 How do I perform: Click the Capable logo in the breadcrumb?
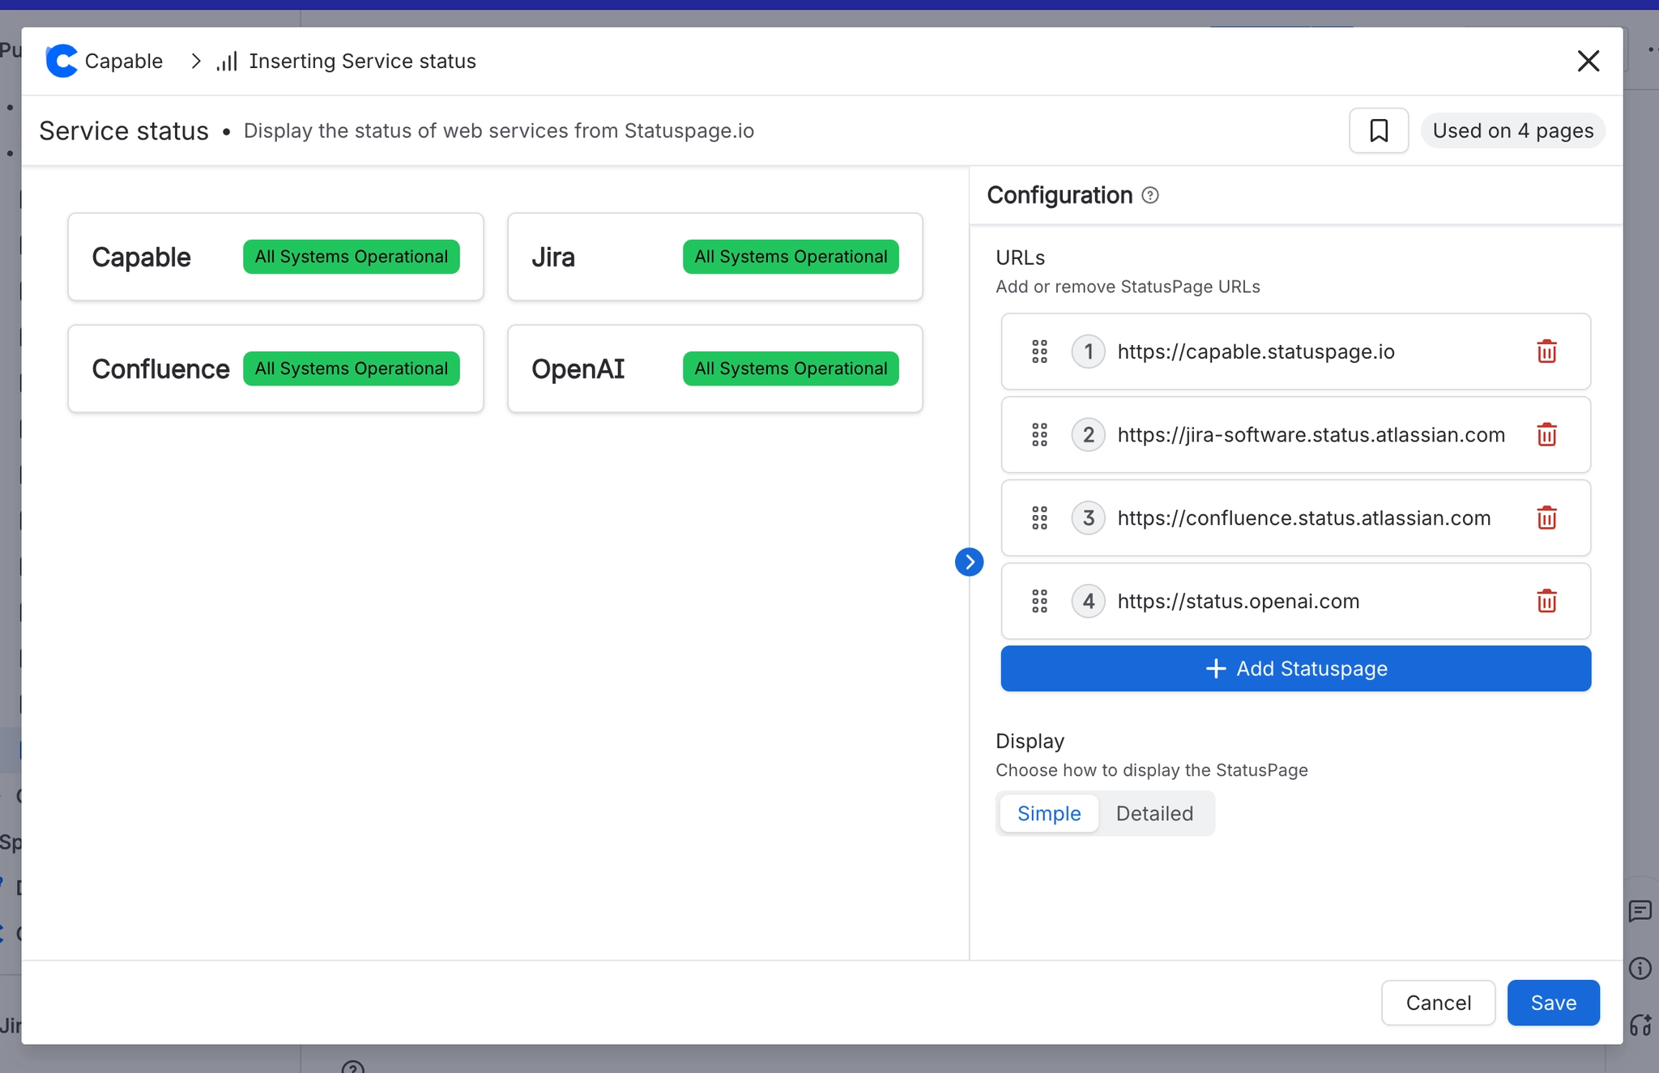pyautogui.click(x=62, y=61)
